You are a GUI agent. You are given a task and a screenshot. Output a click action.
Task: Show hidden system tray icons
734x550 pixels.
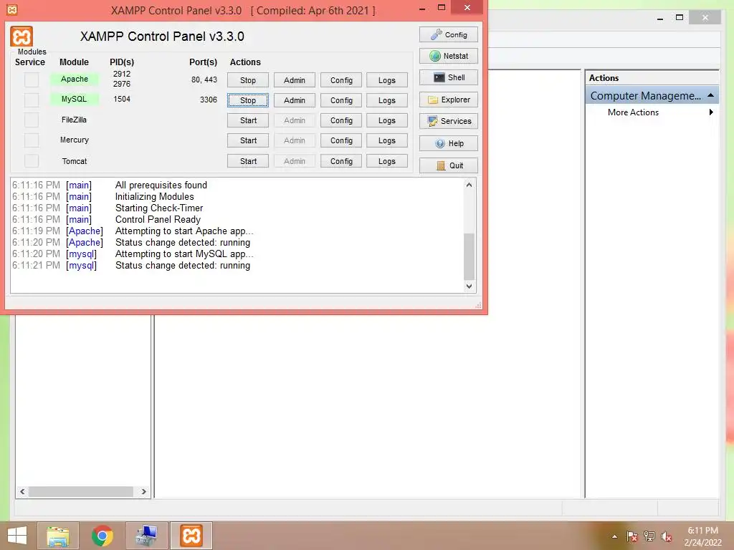click(x=614, y=536)
